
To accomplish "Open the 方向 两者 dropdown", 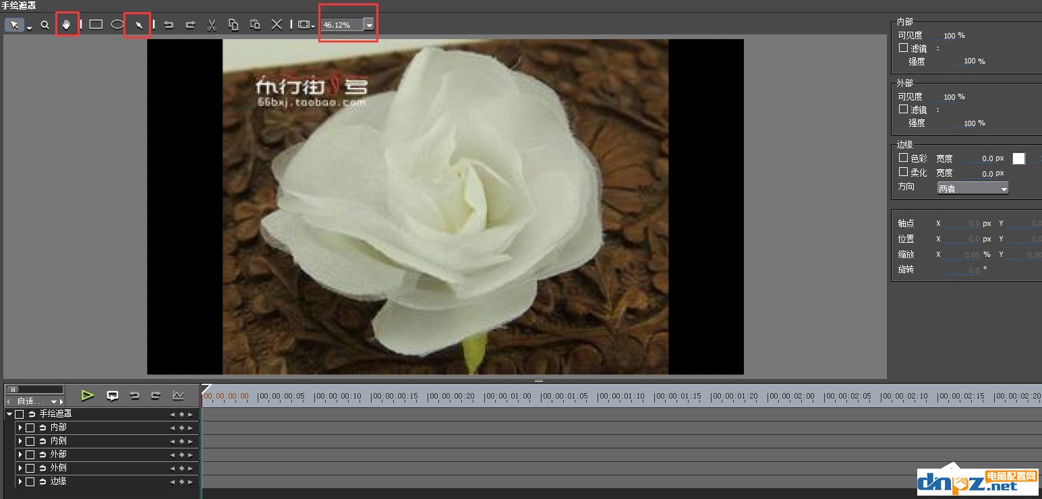I will coord(973,189).
